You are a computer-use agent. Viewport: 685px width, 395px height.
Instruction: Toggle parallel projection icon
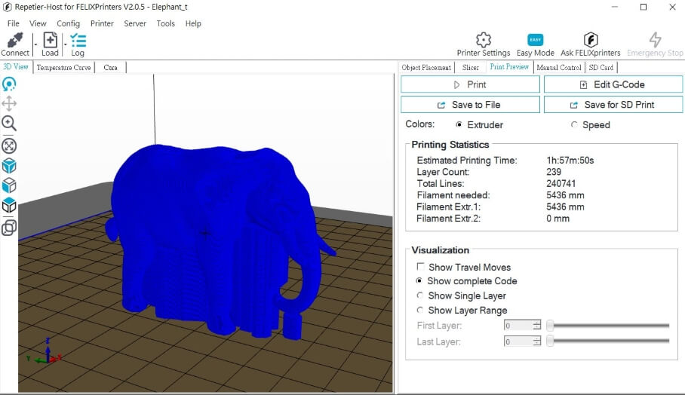coord(9,228)
